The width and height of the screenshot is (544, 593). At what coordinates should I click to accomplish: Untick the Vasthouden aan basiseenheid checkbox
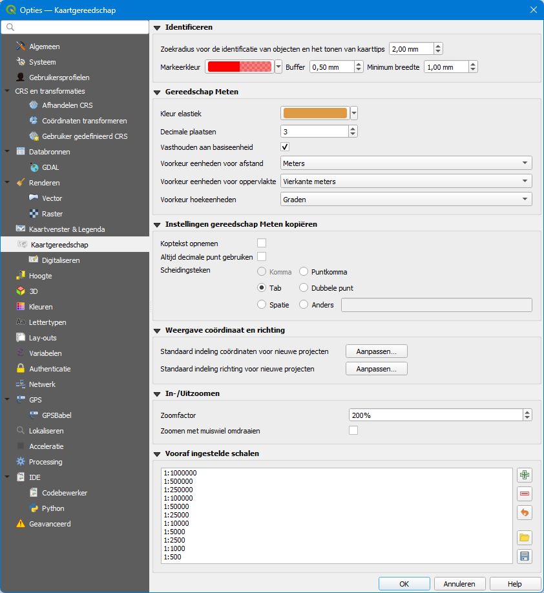pos(285,147)
